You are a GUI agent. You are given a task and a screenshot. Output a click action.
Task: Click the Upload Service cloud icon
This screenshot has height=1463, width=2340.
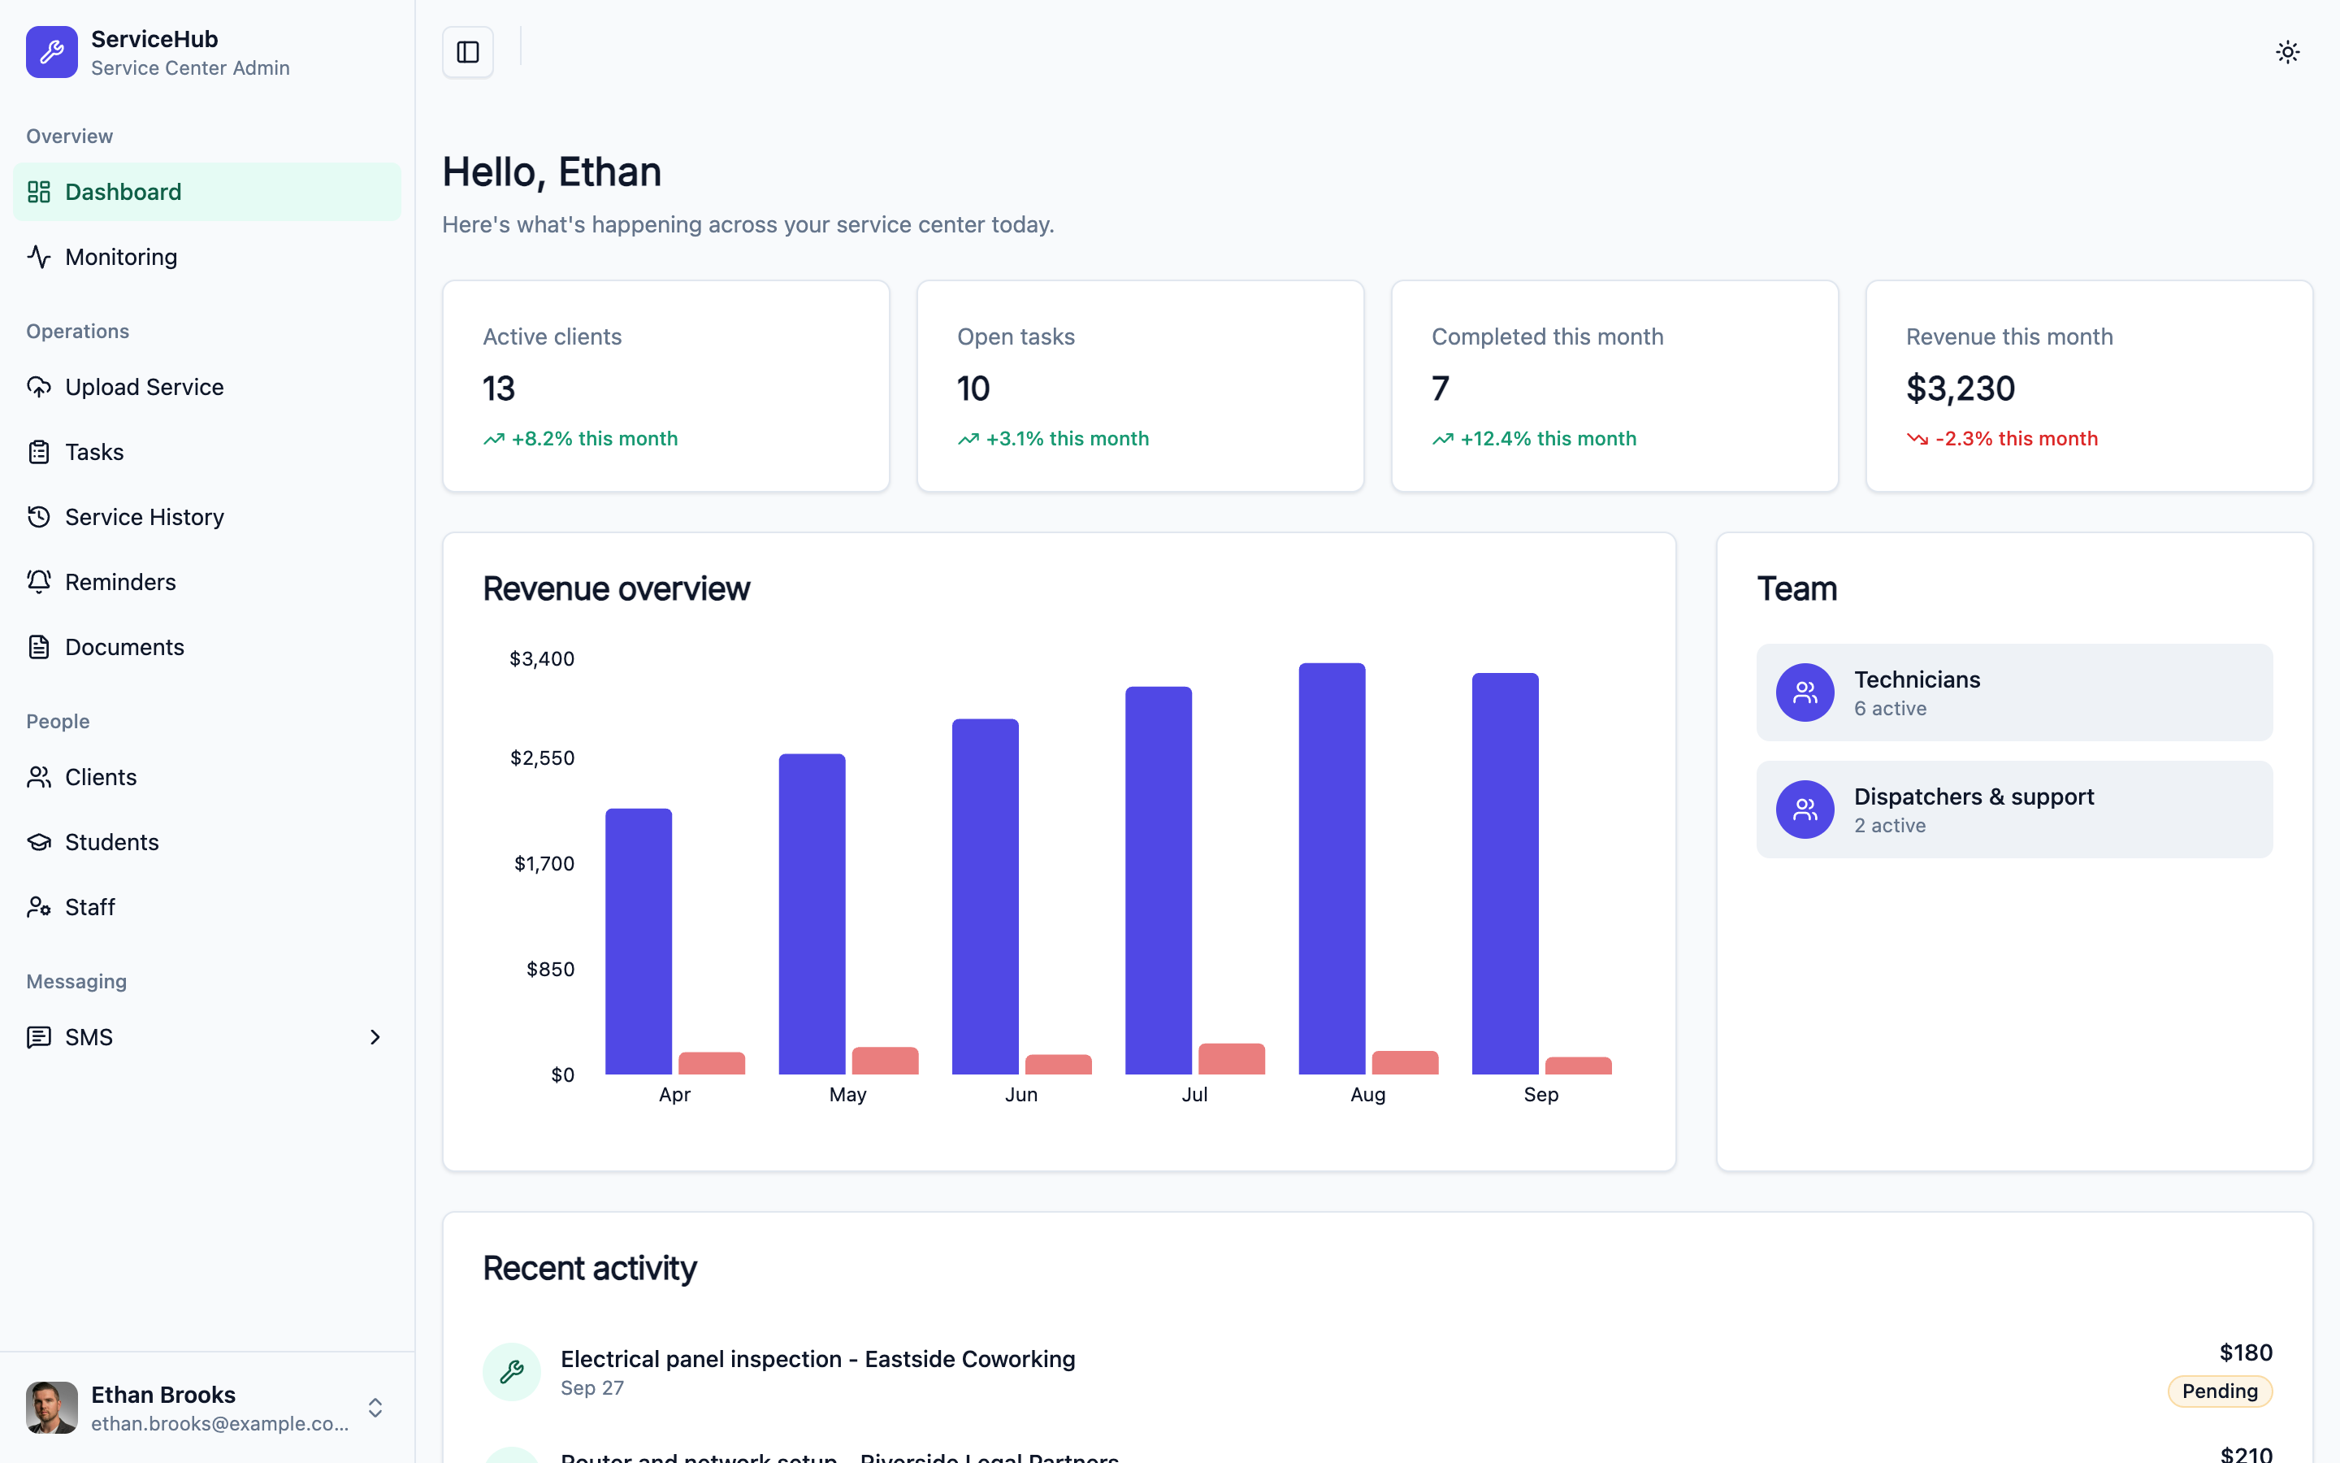tap(39, 387)
